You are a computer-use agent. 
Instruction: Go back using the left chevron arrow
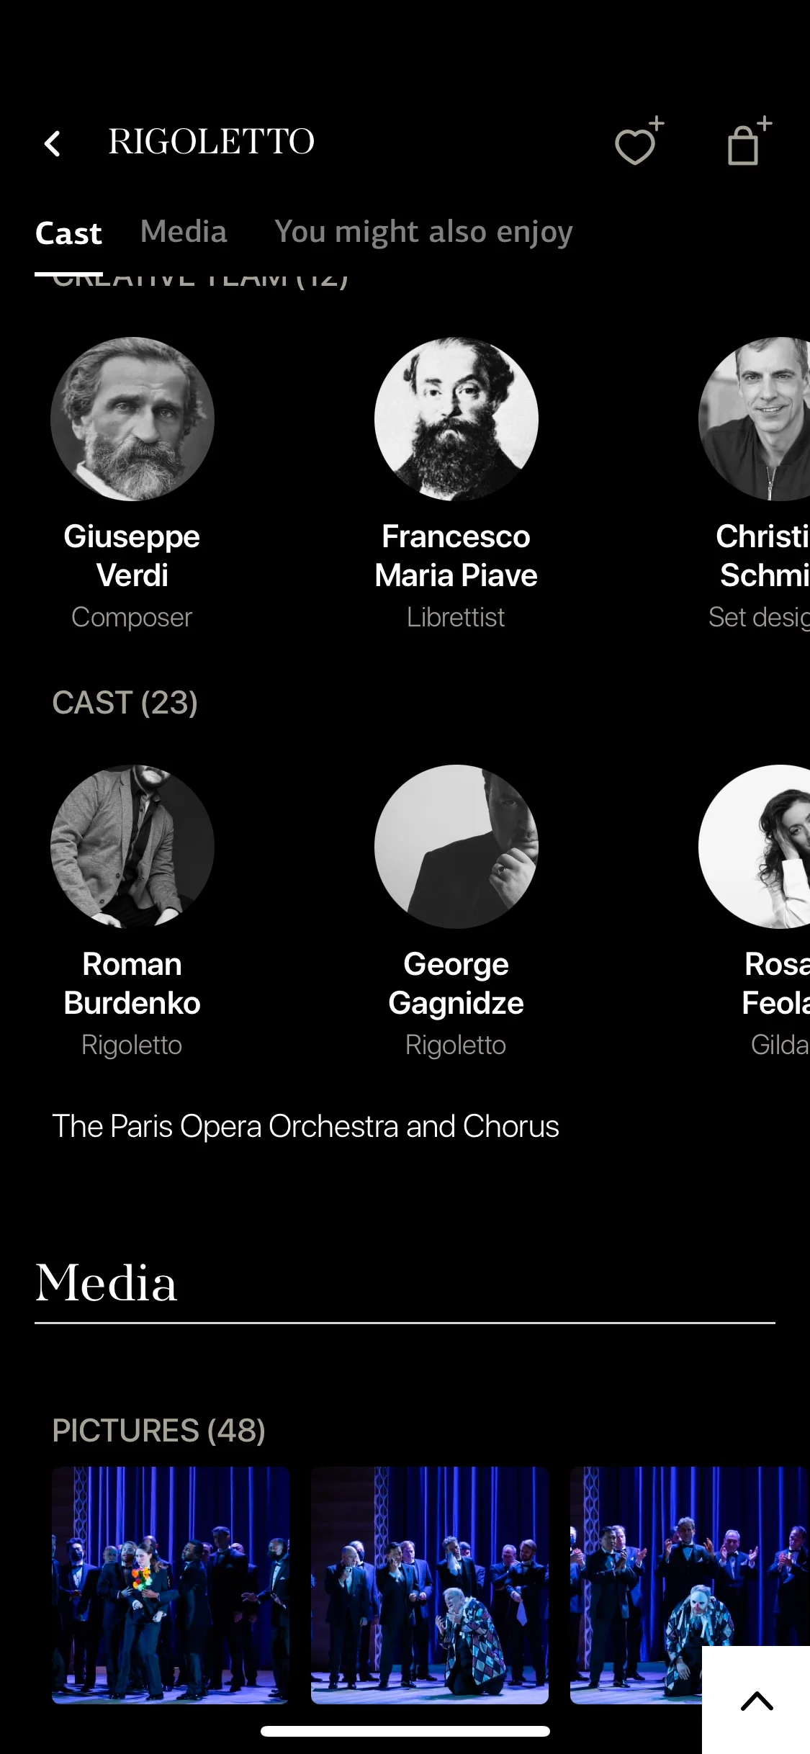[x=53, y=143]
